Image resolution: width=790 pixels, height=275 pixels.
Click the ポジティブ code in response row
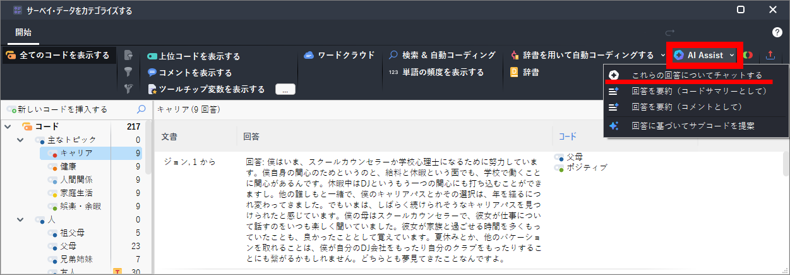coord(581,168)
